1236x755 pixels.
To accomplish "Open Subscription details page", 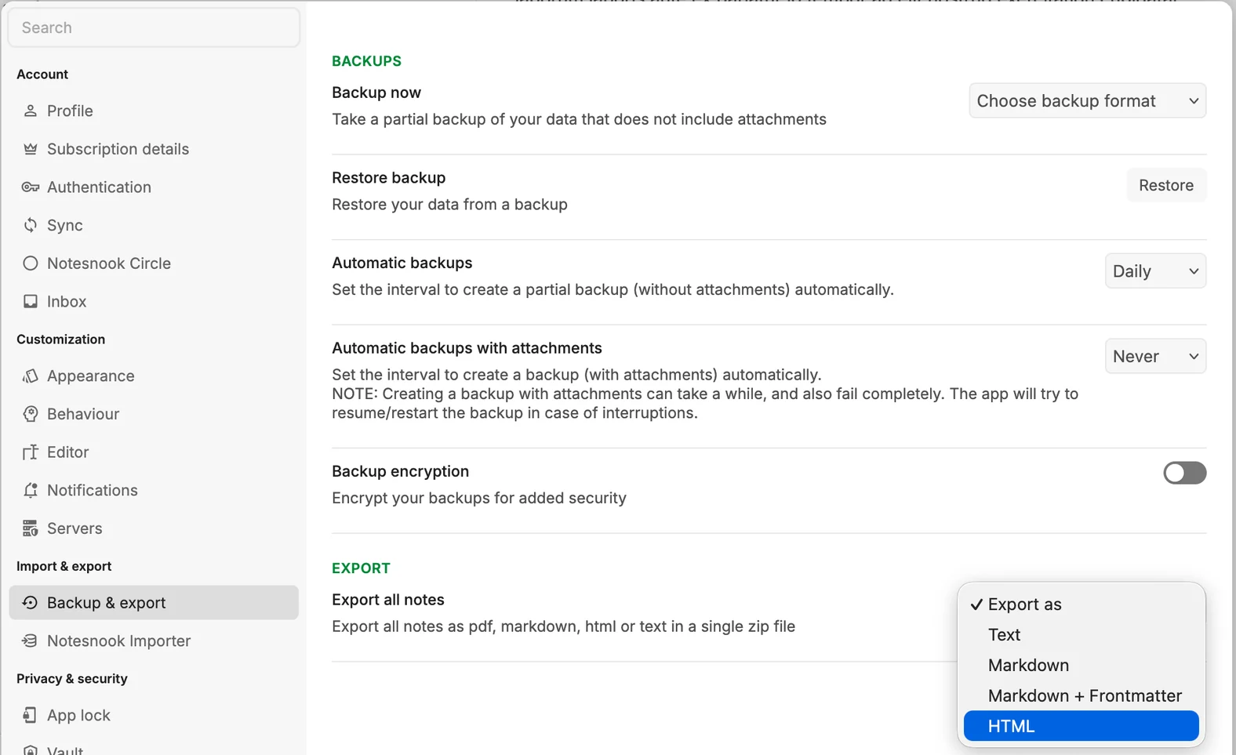I will 154,149.
